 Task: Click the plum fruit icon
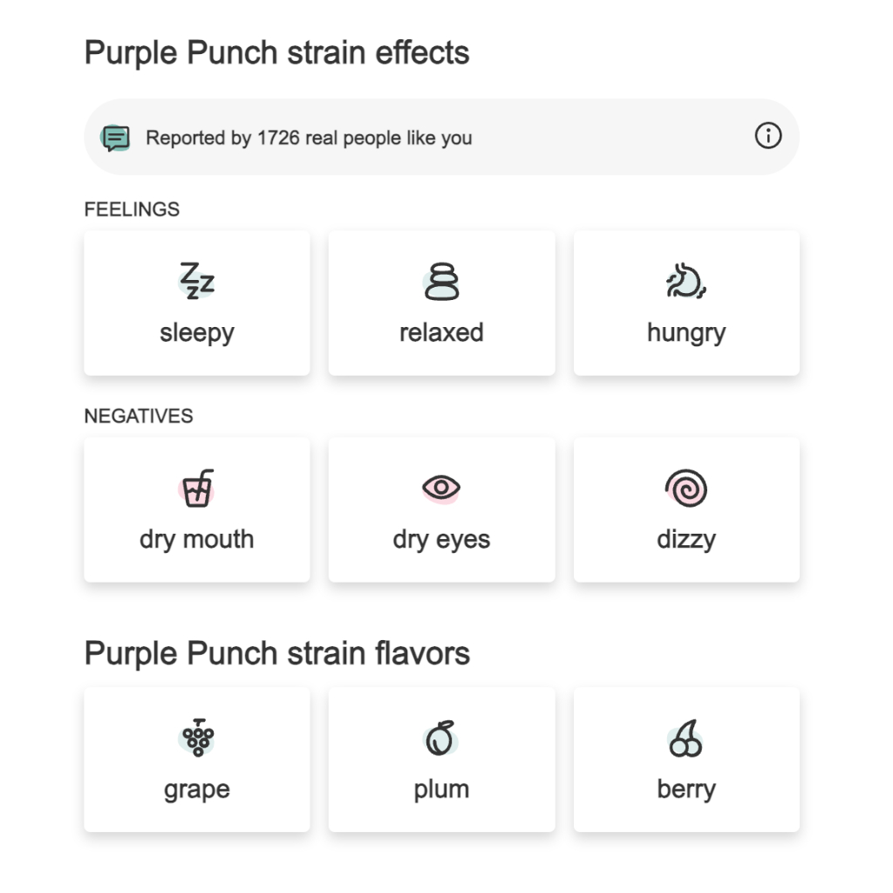(x=440, y=738)
